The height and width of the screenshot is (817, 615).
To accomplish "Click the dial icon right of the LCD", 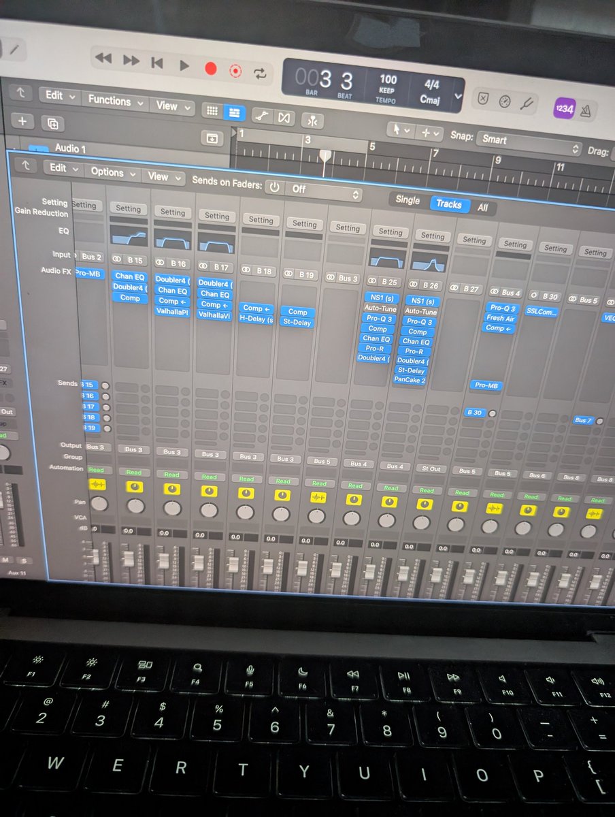I will tap(504, 101).
